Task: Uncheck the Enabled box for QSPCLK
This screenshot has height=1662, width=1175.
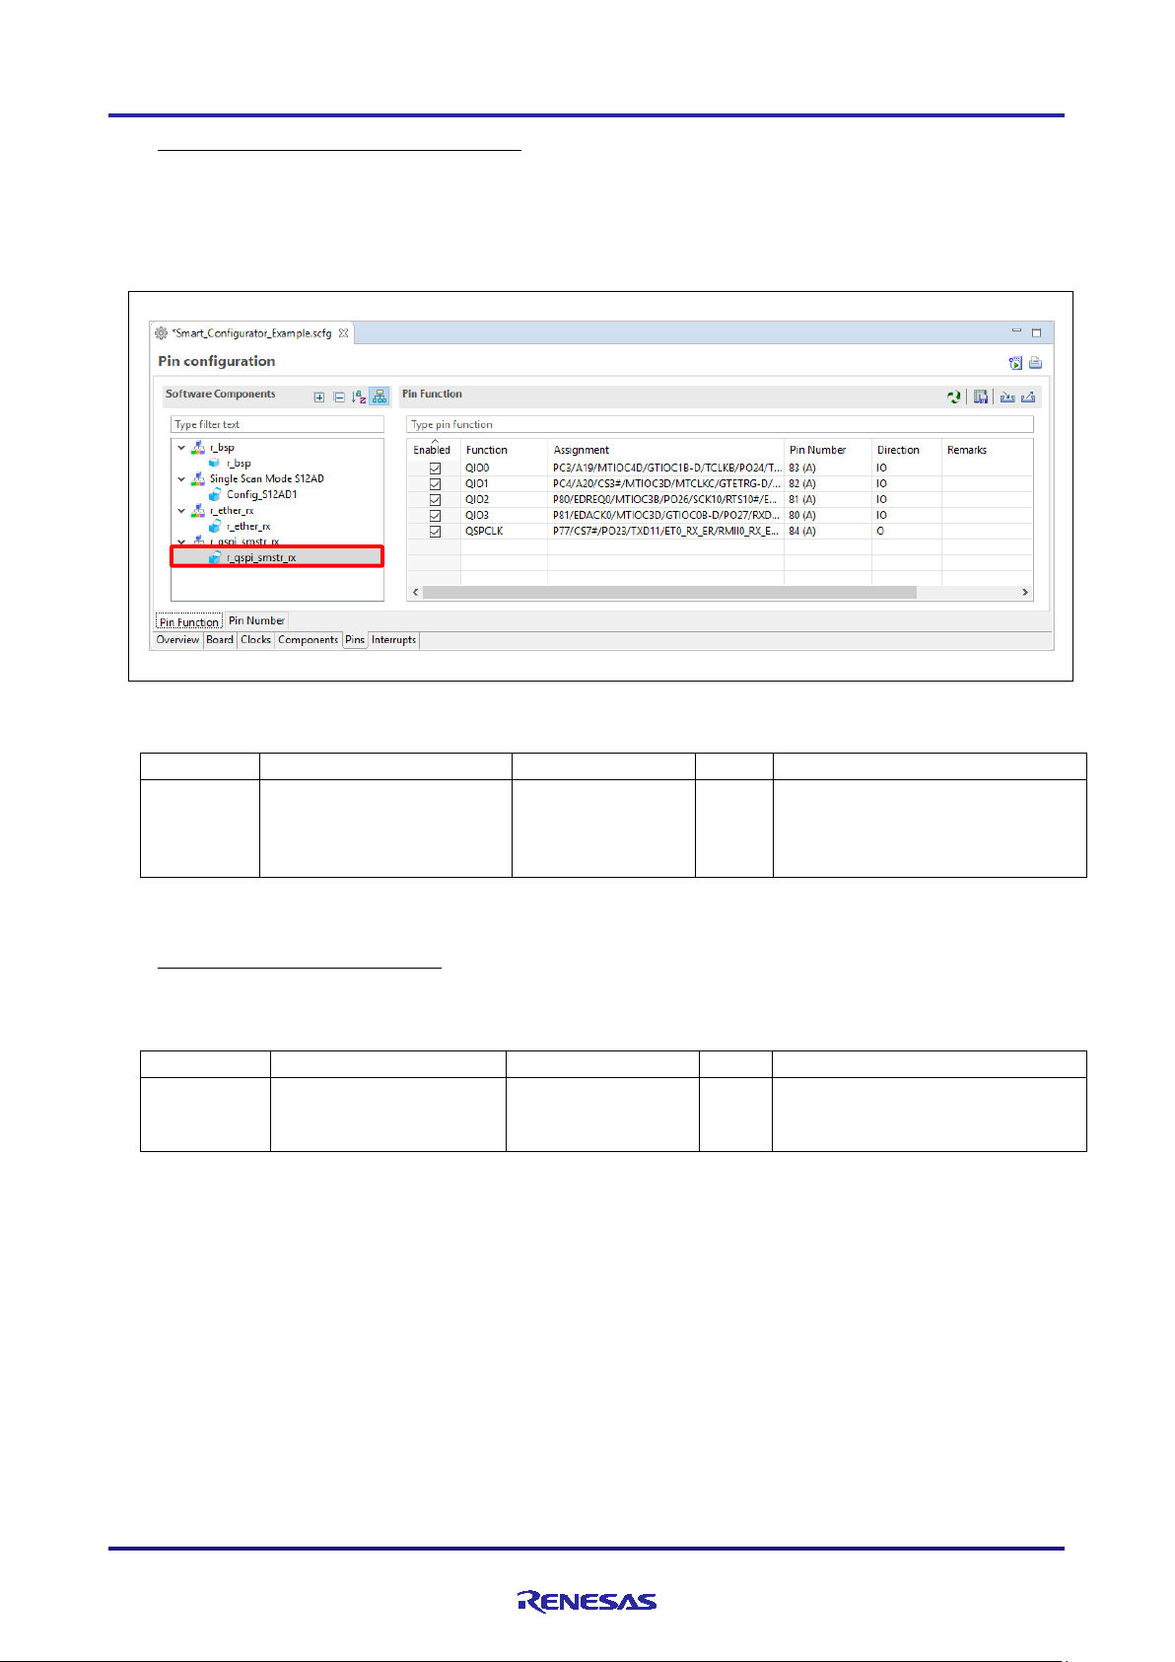Action: click(435, 532)
